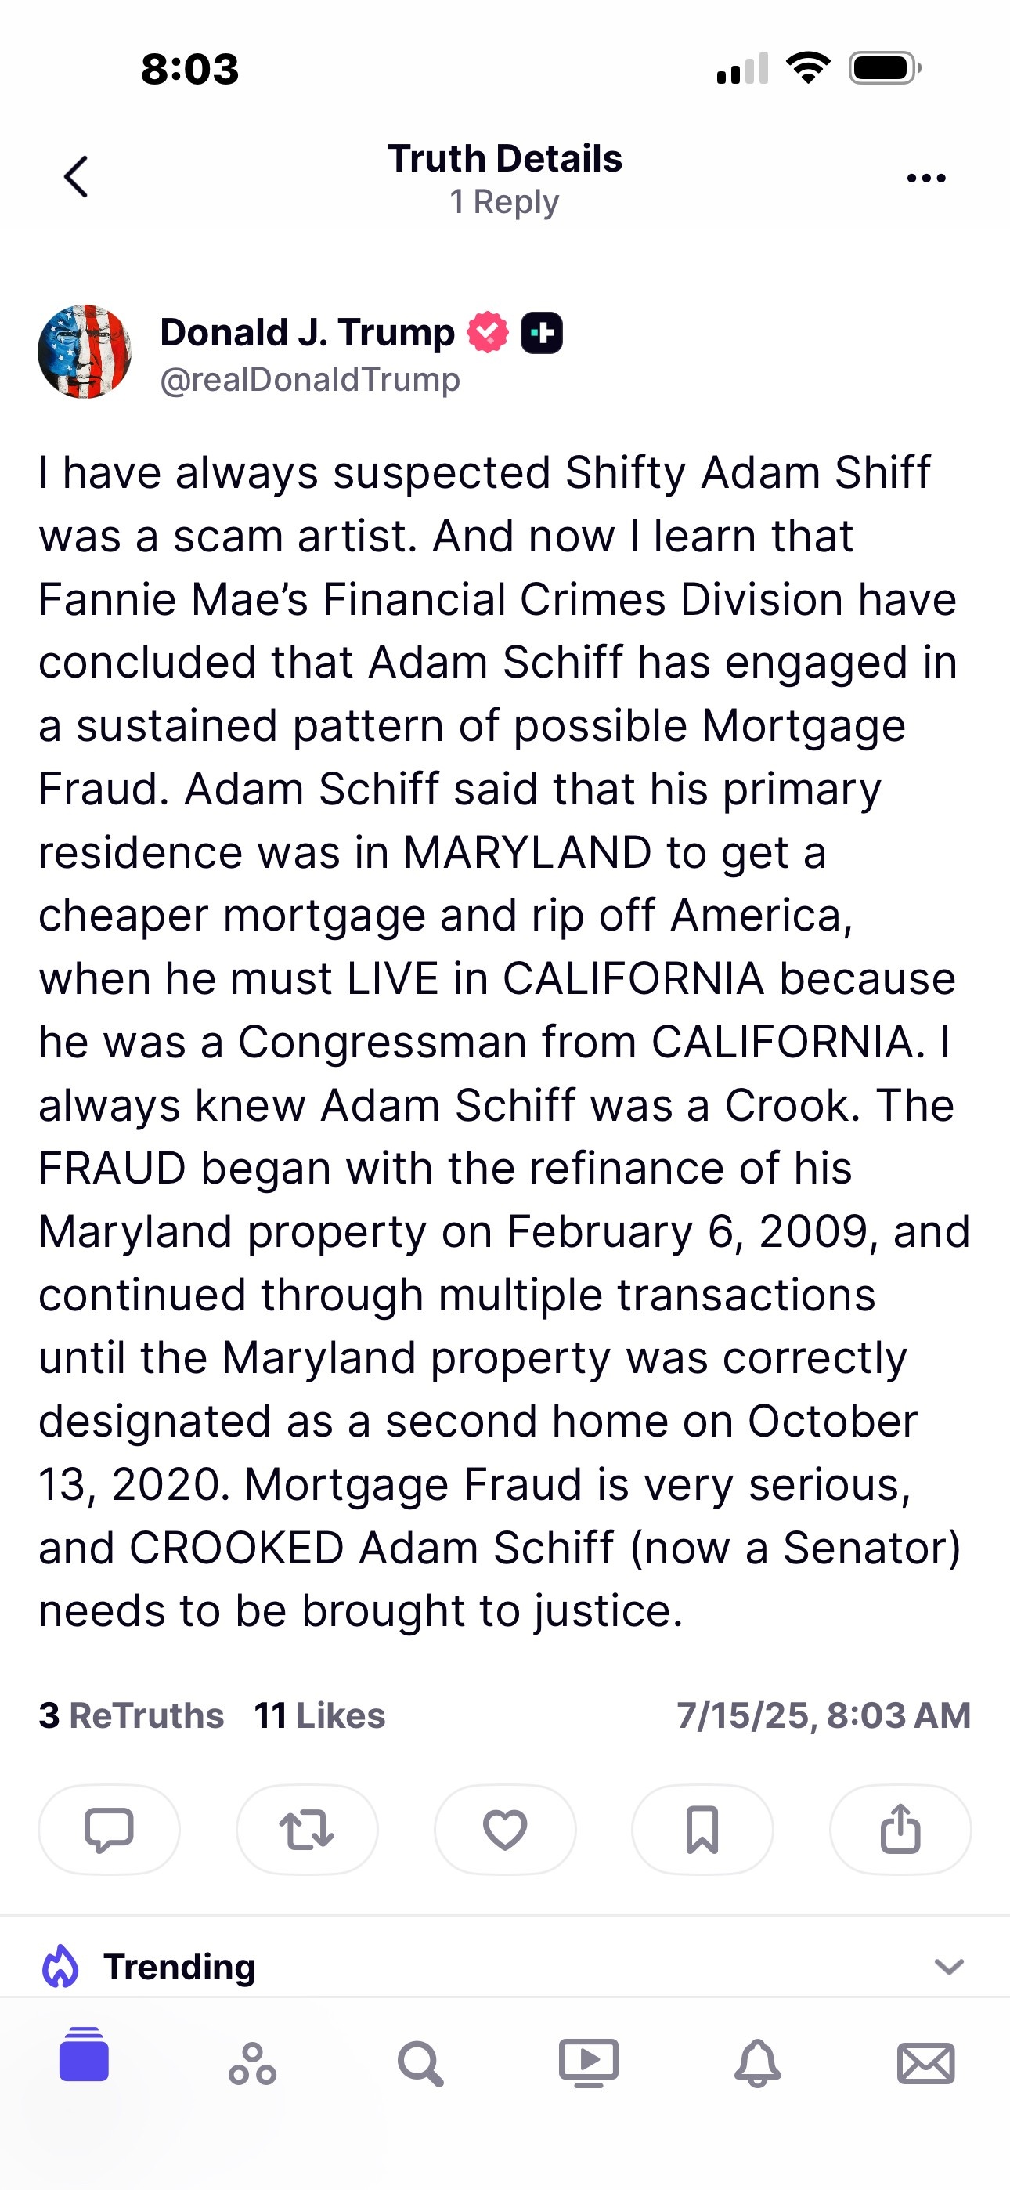Tap the Trending flame label
Screen dimensions: 1010x2190
[x=149, y=1965]
